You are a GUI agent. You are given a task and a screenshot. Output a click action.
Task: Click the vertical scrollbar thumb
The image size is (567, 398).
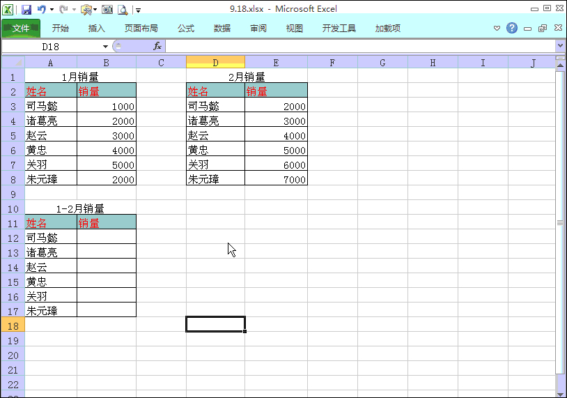pos(560,222)
